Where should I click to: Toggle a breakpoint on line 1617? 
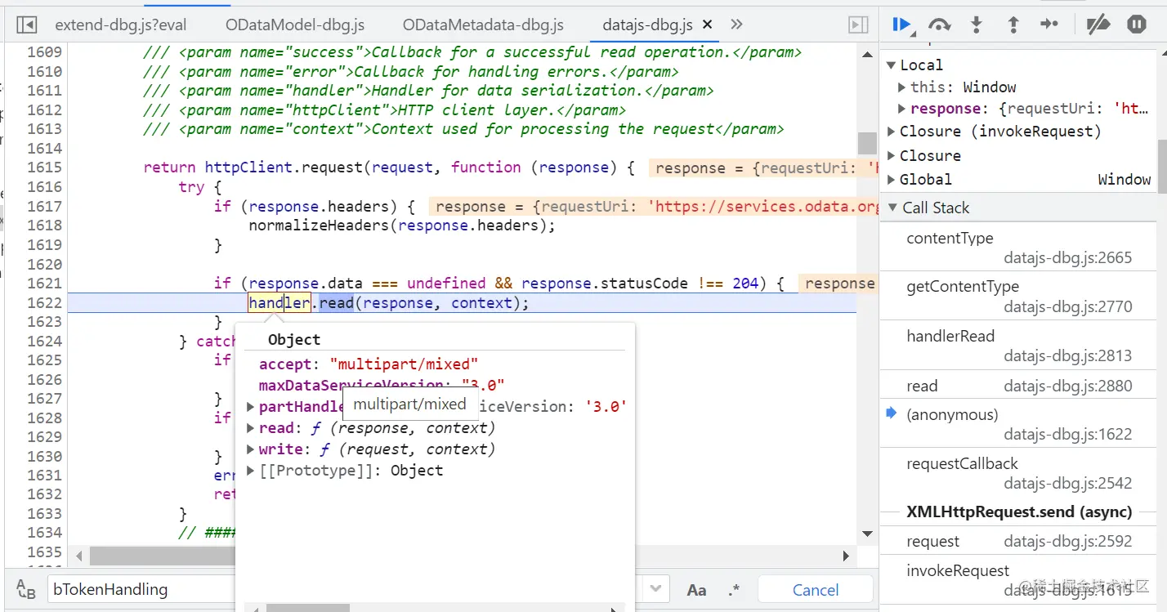[x=44, y=206]
